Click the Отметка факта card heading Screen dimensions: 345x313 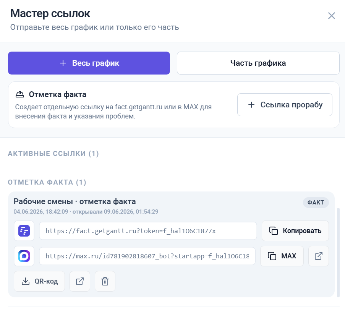[57, 94]
